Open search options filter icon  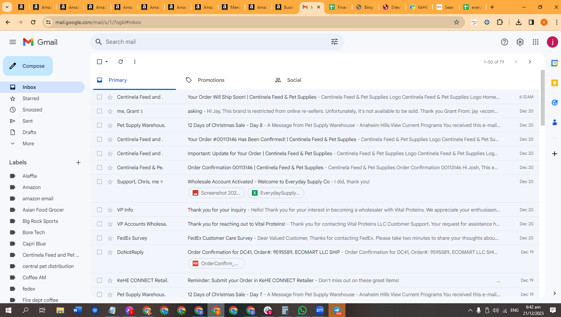pos(334,42)
